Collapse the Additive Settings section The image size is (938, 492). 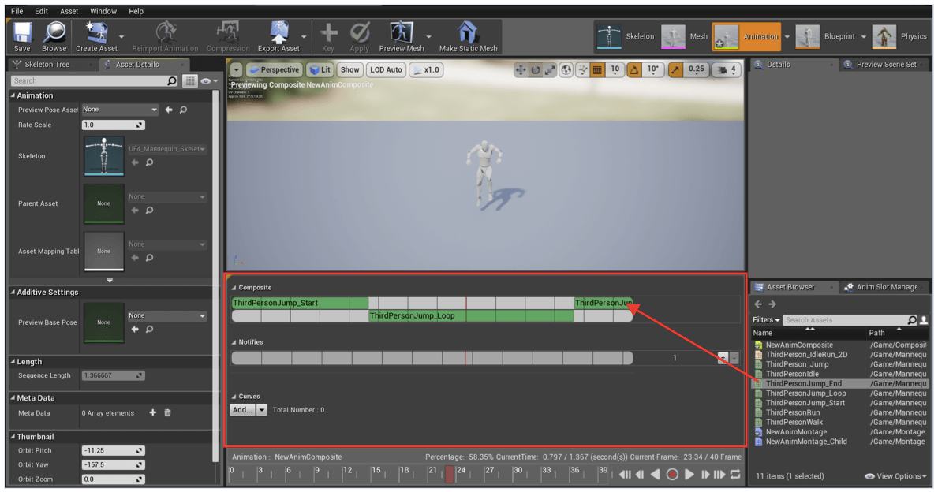coord(47,292)
